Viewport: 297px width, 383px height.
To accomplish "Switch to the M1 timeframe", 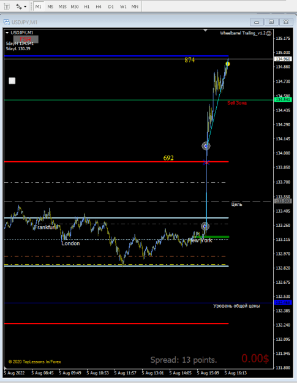I will tap(39, 7).
